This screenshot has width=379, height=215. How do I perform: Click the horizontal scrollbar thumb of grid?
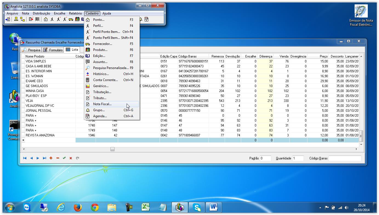tap(112, 149)
